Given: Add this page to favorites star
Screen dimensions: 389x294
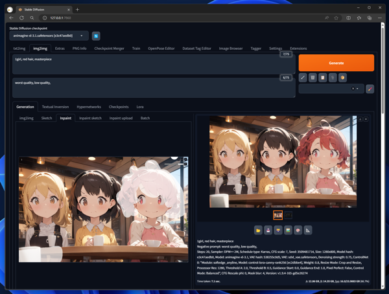Looking at the screenshot, I should click(336, 18).
